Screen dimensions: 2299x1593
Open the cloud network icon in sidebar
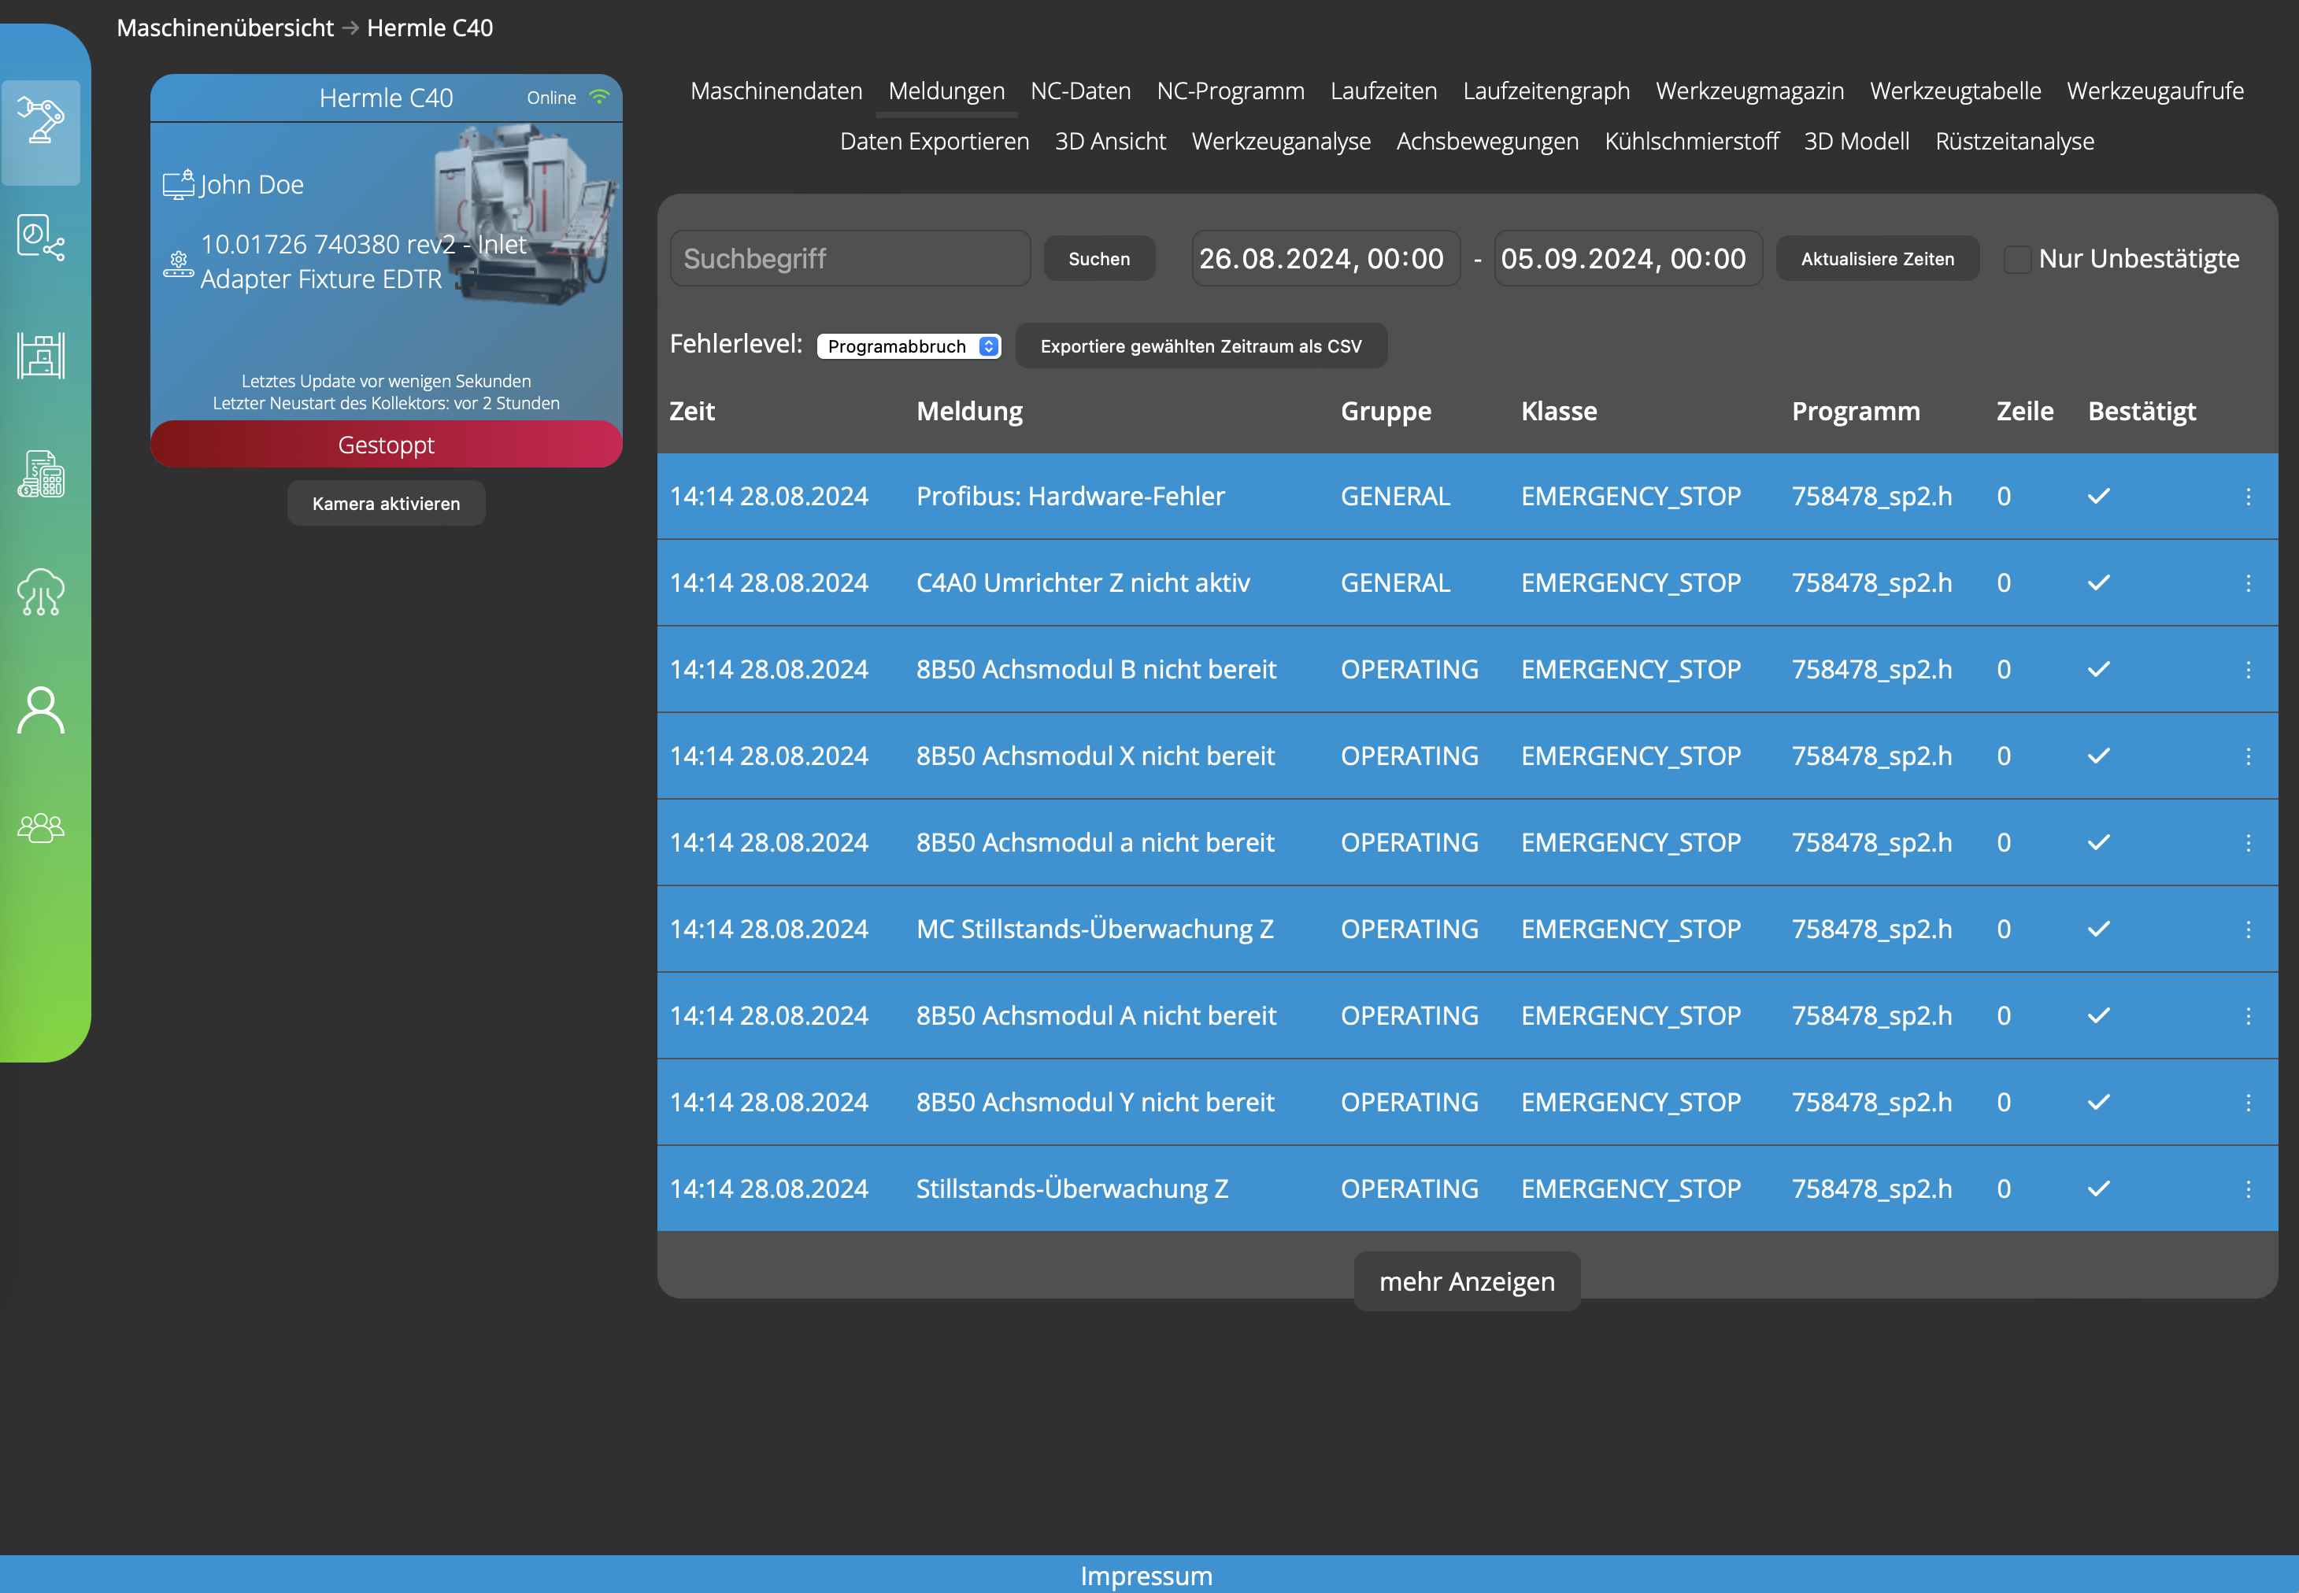click(x=41, y=592)
